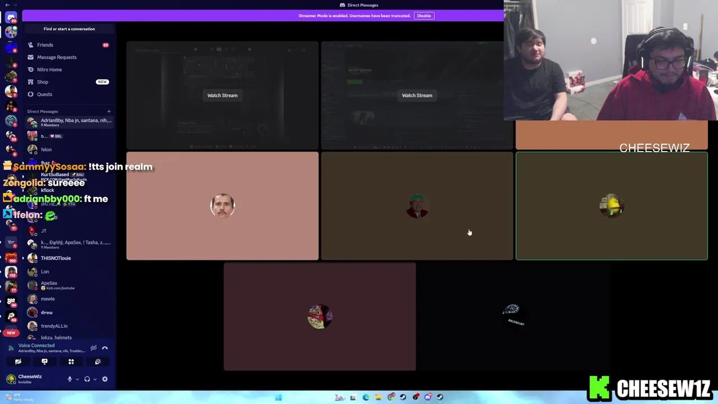Launch Microsoft Edge from taskbar
This screenshot has width=718, height=404.
(x=366, y=397)
